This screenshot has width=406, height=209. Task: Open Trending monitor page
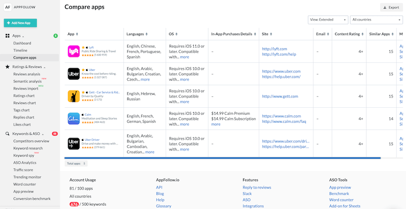(27, 177)
